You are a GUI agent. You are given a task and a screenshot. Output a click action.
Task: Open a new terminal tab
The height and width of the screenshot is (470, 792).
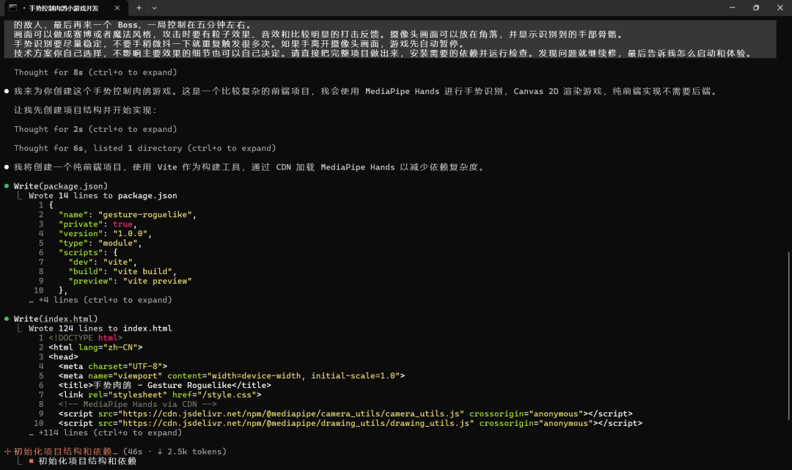pyautogui.click(x=139, y=8)
